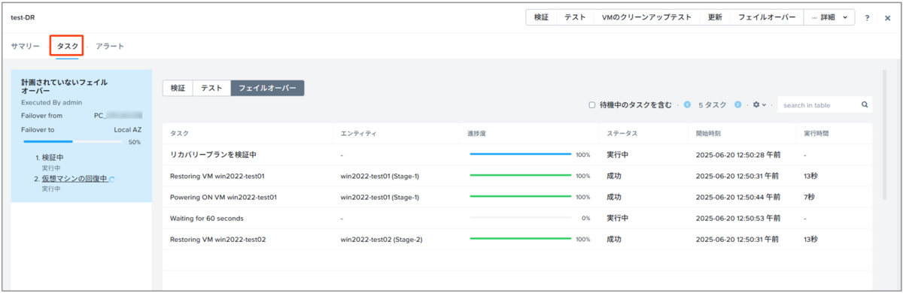Switch to the アラート tab
Screen dimensions: 903x293
(110, 46)
